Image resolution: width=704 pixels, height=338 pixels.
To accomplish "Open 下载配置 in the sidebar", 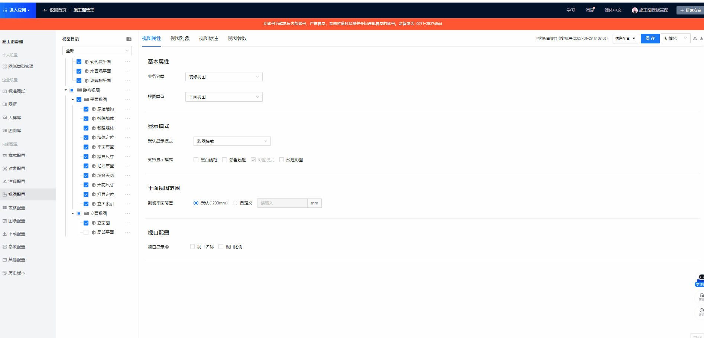I will pyautogui.click(x=17, y=234).
